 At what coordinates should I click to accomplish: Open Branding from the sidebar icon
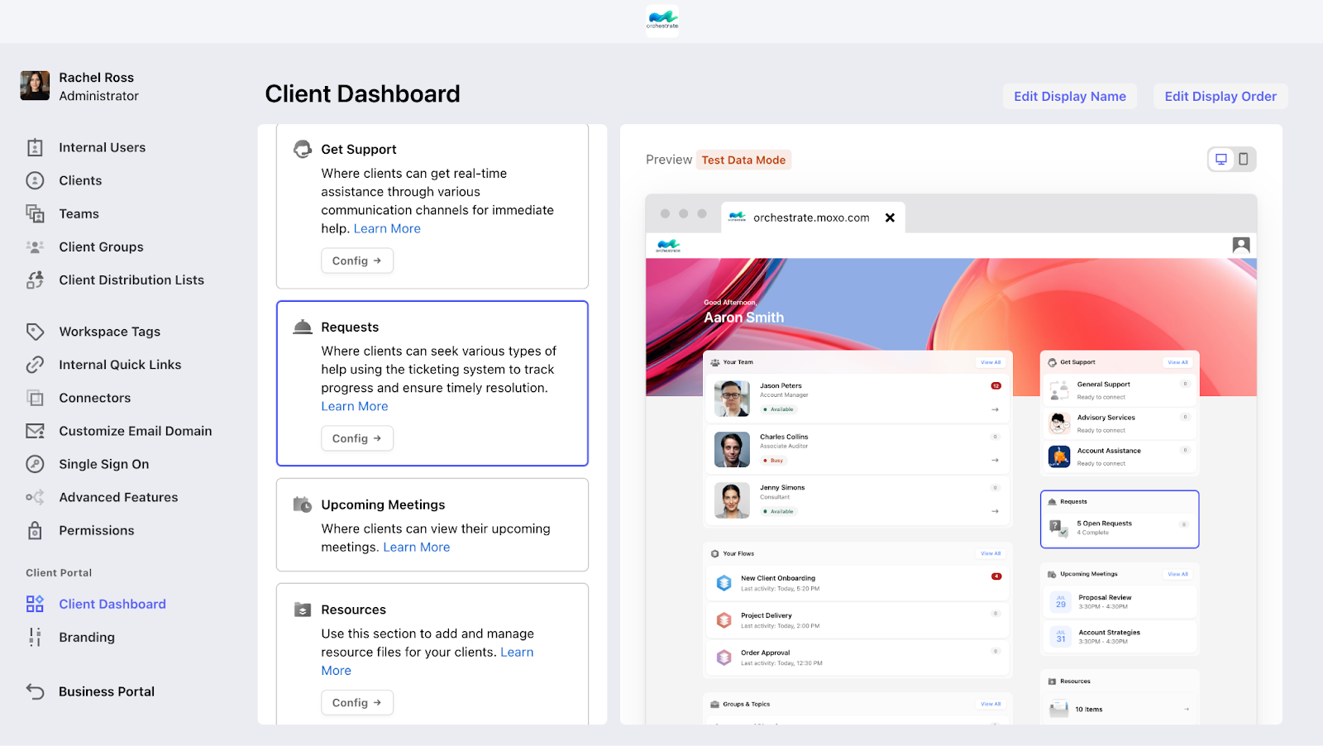tap(35, 637)
